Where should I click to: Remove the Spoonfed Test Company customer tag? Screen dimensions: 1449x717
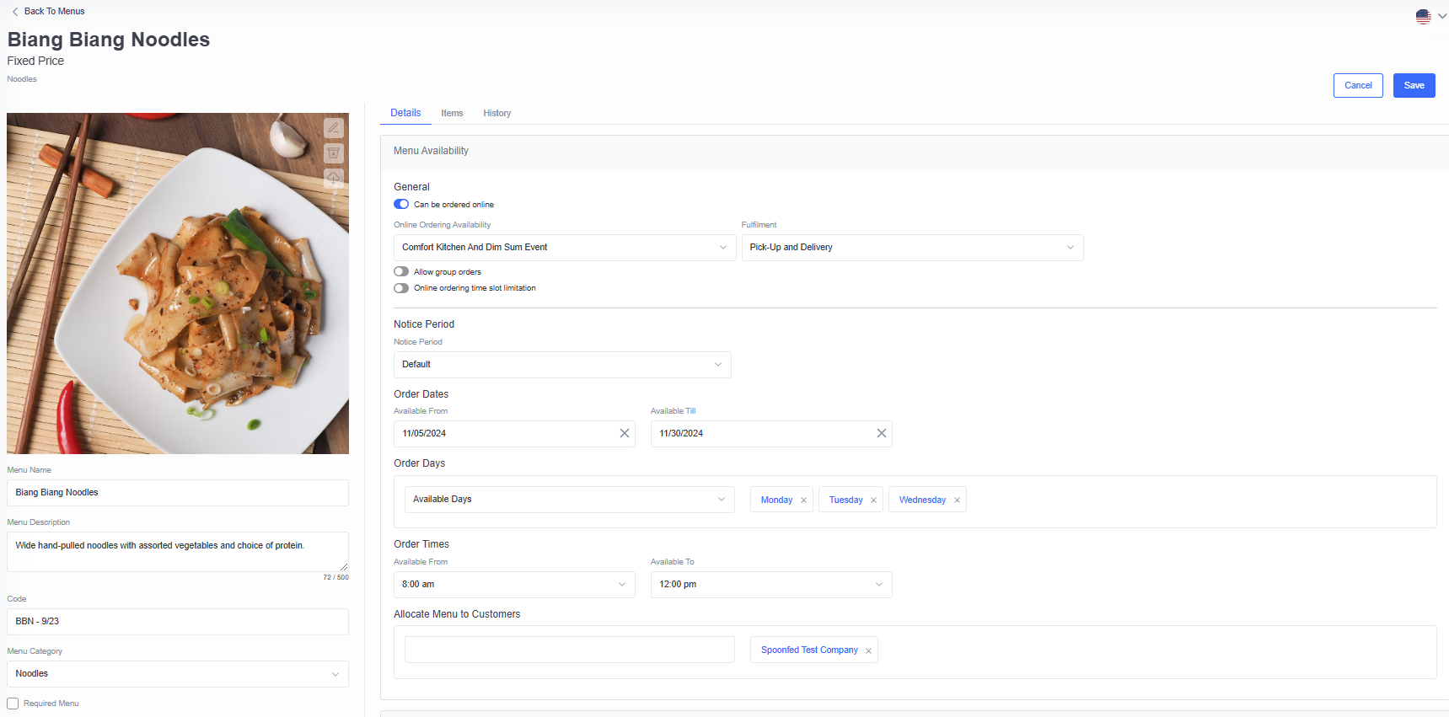click(x=868, y=650)
